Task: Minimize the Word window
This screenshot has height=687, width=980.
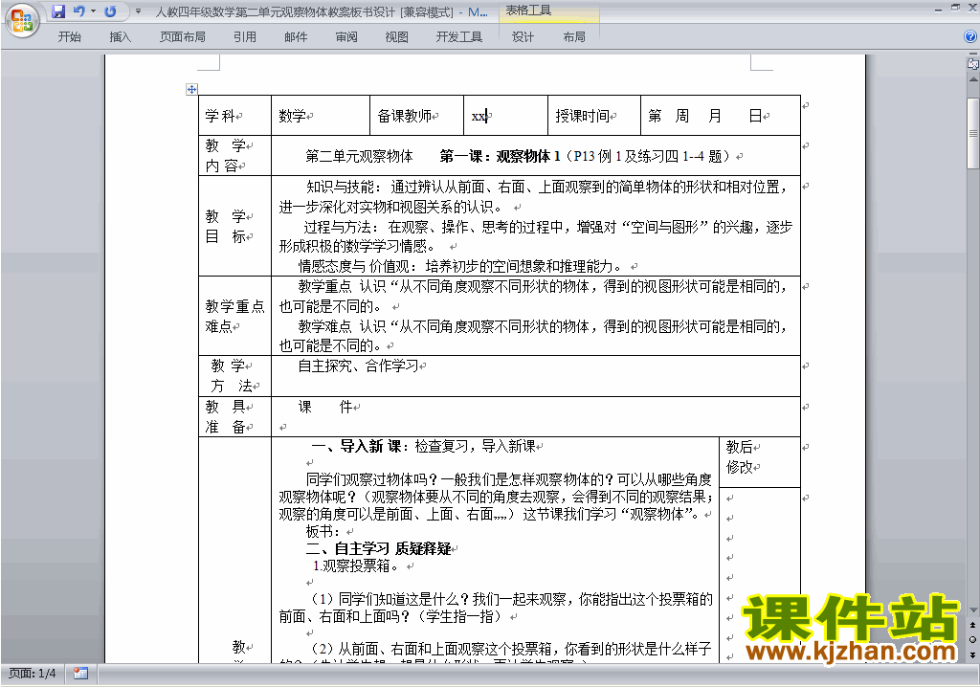Action: [938, 9]
